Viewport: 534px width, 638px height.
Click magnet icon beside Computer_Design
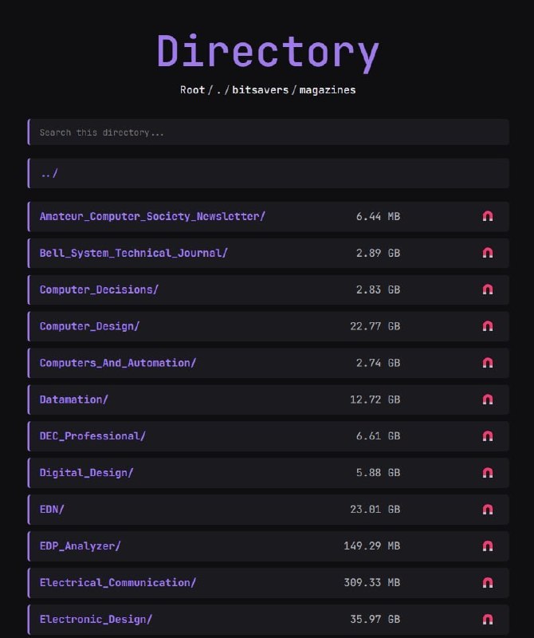pos(488,326)
